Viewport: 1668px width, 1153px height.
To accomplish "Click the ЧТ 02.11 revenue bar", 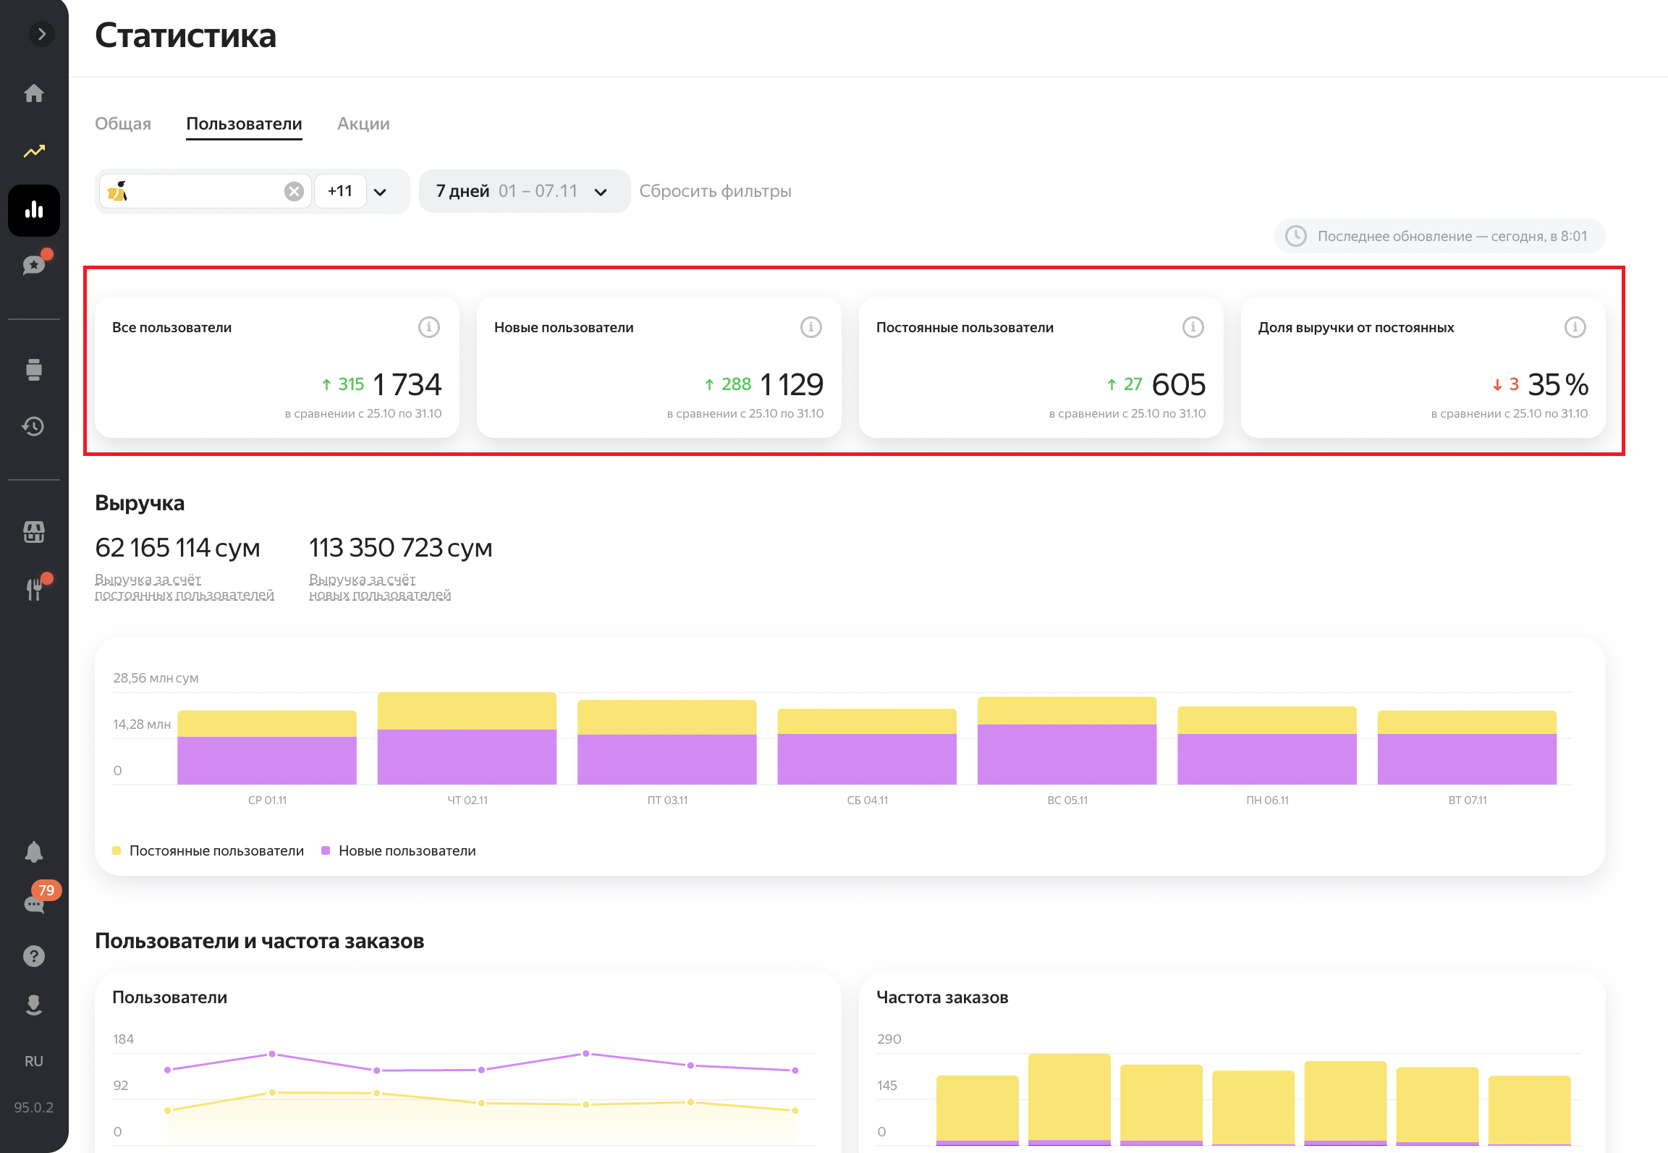I will coord(467,738).
